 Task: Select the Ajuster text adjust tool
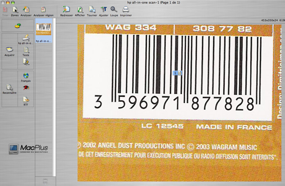coord(104,10)
